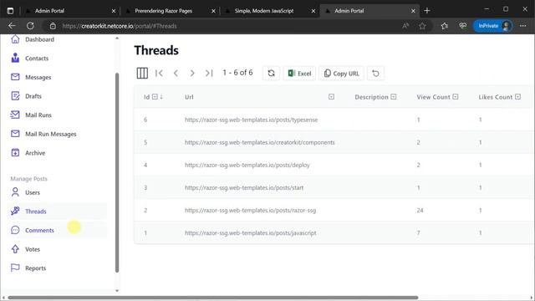
Task: Close the Prerendering Razor Pages tab
Action: click(213, 11)
